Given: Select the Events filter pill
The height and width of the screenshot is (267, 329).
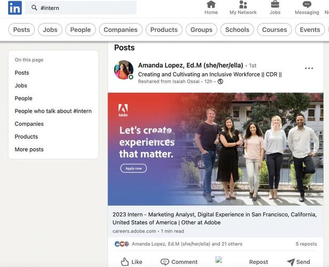Looking at the screenshot, I should click(310, 29).
